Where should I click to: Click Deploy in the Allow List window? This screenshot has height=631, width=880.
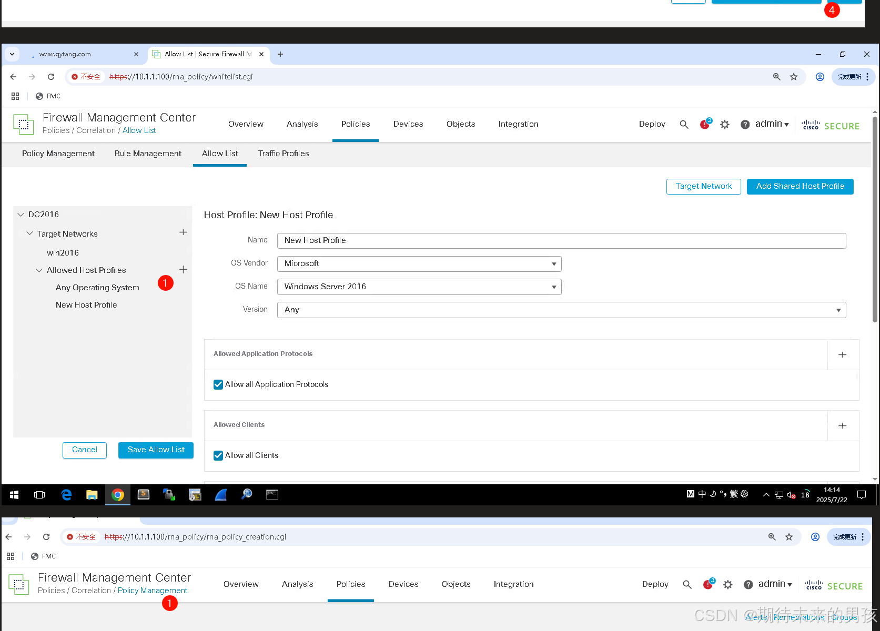pyautogui.click(x=652, y=124)
